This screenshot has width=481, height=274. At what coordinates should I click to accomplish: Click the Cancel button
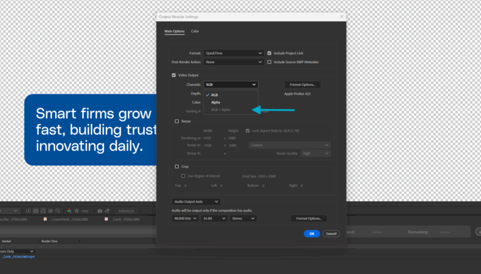tap(331, 234)
